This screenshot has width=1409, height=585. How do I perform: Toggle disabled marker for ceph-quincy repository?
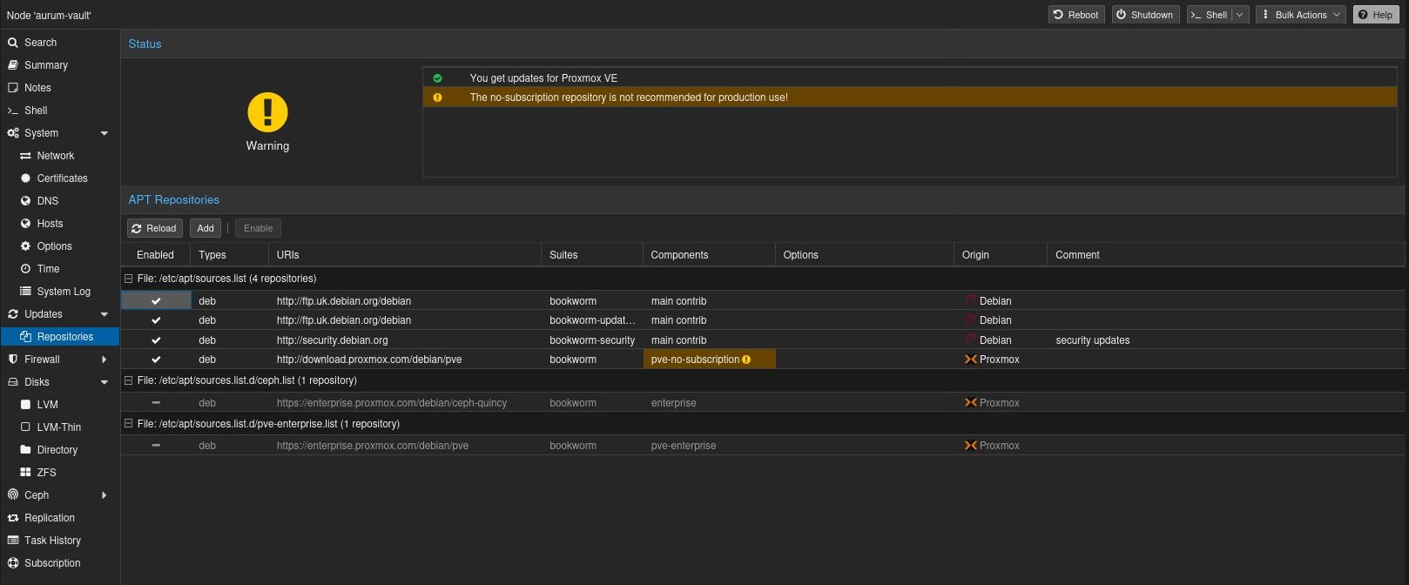coord(156,403)
